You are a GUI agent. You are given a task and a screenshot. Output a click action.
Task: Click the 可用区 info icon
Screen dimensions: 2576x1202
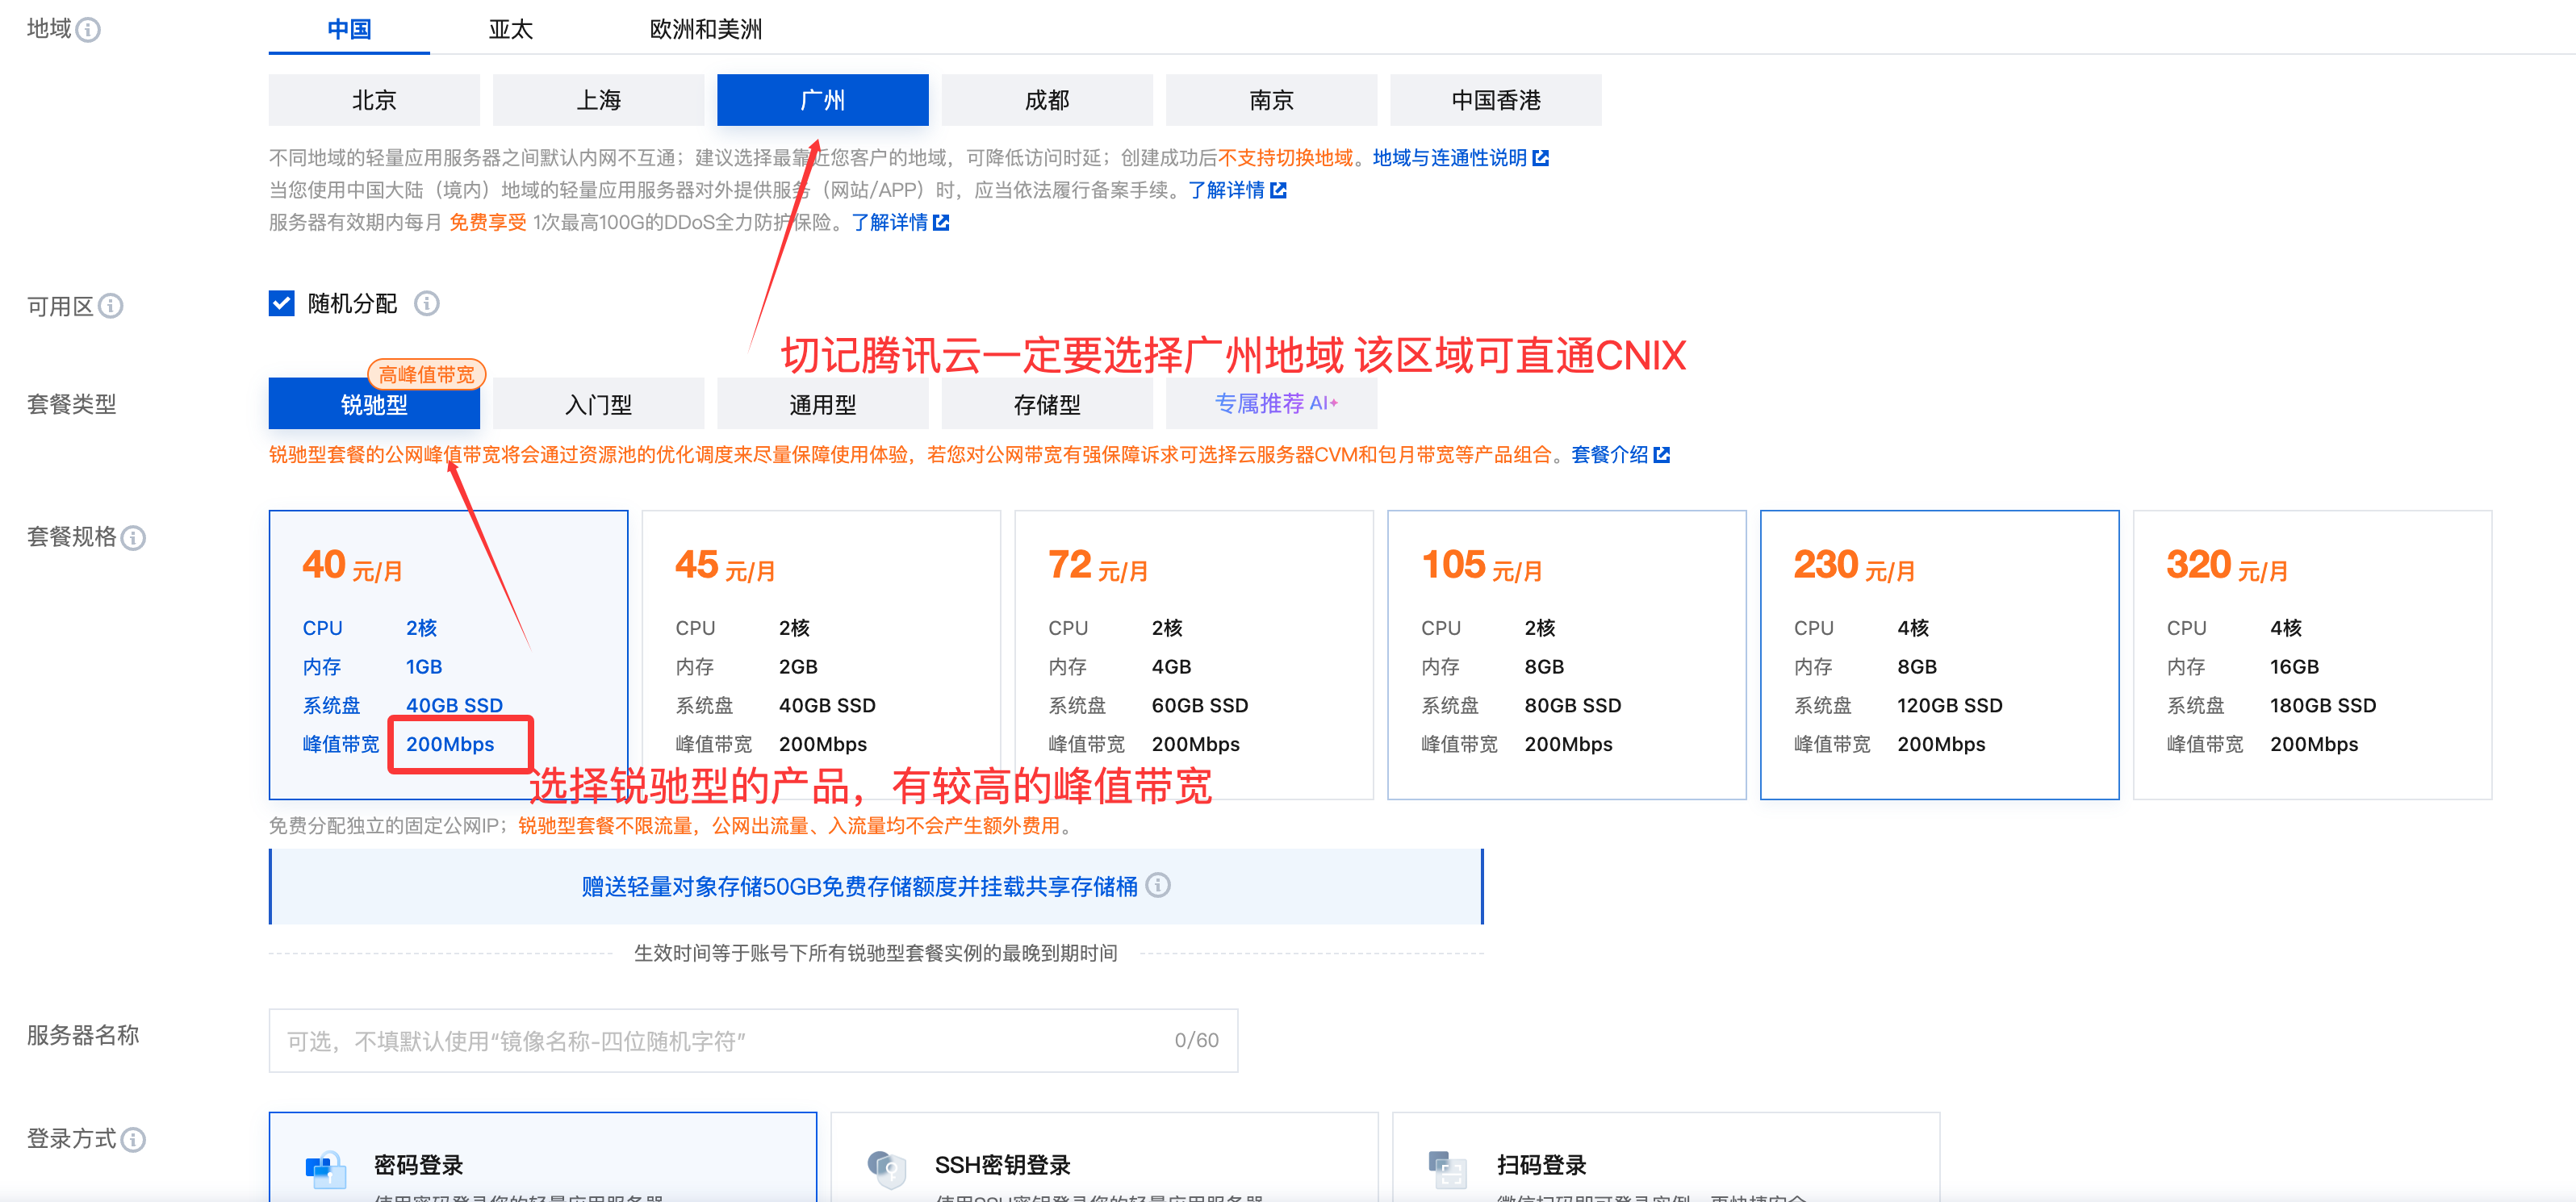(113, 305)
